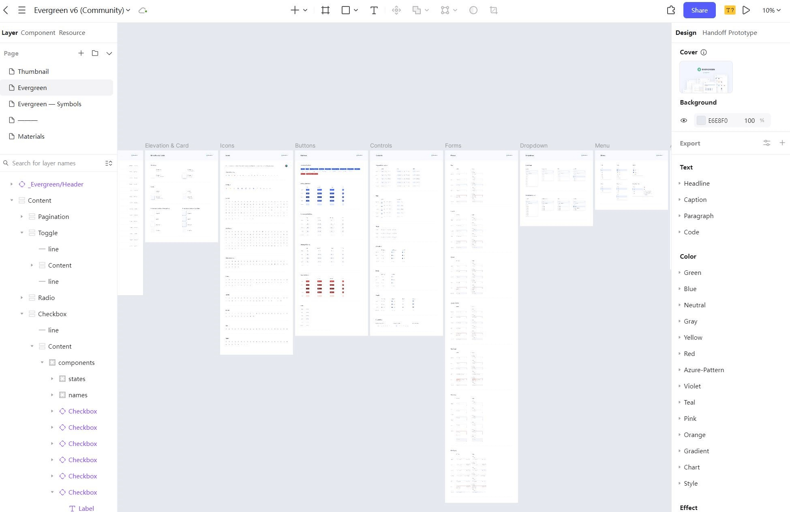Click the crop/slice icon in toolbar

(x=494, y=10)
